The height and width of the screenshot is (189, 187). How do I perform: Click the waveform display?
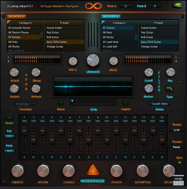pos(93,86)
